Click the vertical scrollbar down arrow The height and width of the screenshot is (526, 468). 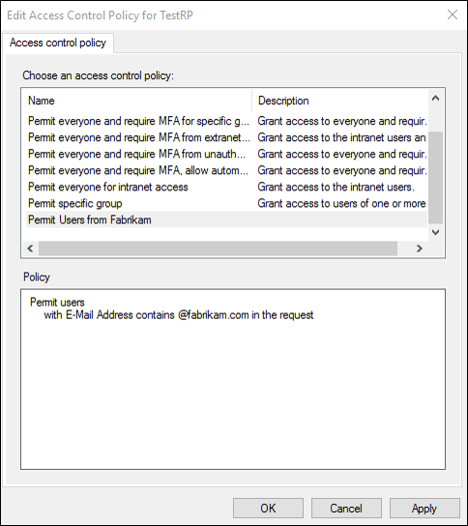tap(435, 232)
